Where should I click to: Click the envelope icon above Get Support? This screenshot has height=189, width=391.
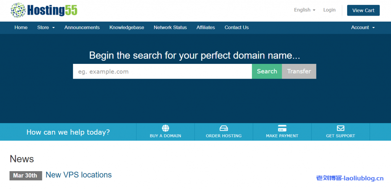340,128
